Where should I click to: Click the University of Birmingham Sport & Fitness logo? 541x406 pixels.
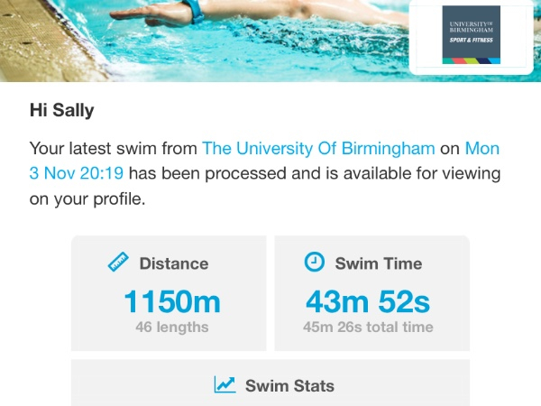(x=471, y=35)
